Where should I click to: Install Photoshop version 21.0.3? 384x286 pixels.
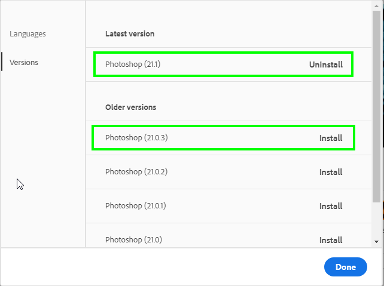(x=330, y=138)
